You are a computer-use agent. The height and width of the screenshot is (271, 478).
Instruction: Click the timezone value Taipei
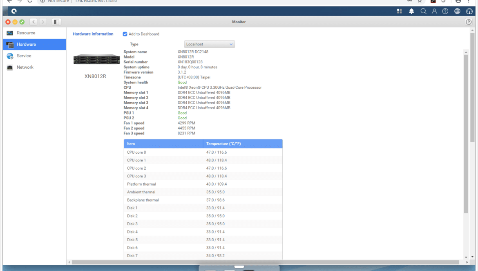pyautogui.click(x=194, y=77)
